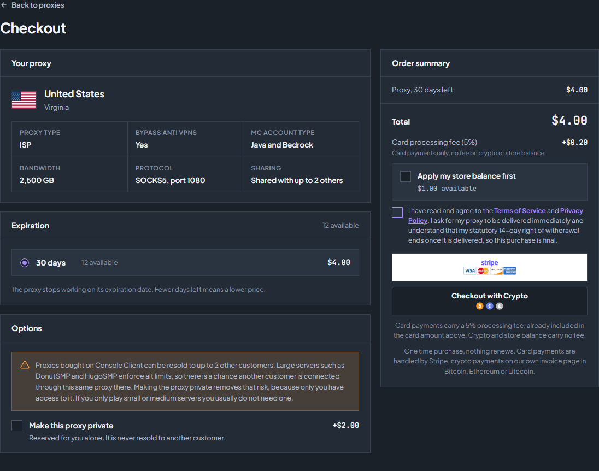Click the total '$4.00' amount
This screenshot has width=599, height=471.
coord(569,120)
